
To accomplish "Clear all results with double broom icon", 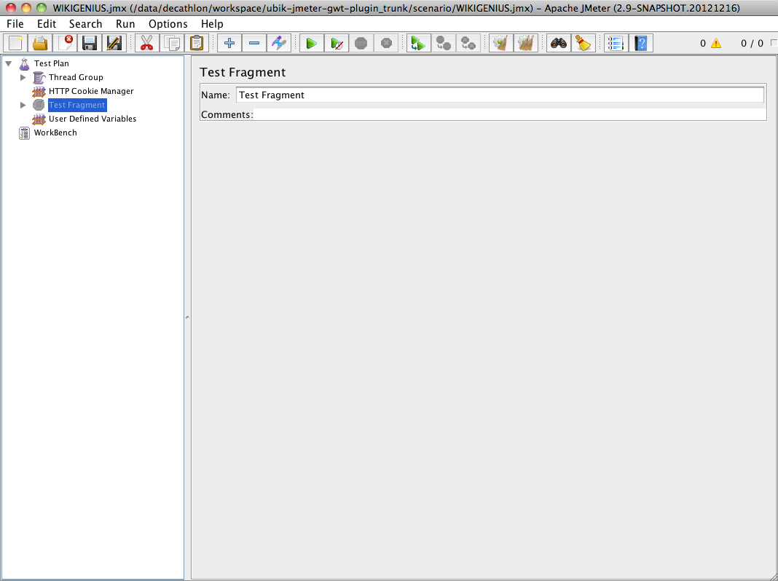I will [x=525, y=43].
